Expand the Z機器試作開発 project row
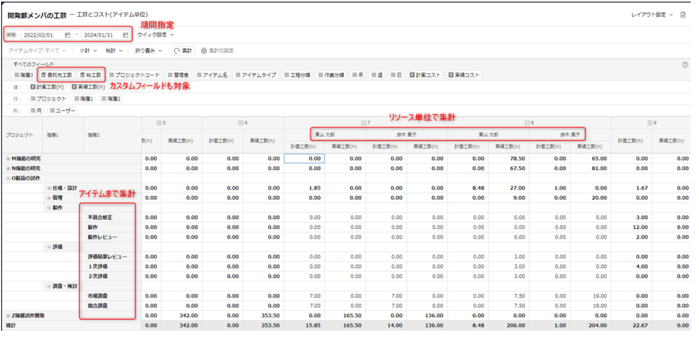The height and width of the screenshot is (338, 699). pyautogui.click(x=8, y=315)
